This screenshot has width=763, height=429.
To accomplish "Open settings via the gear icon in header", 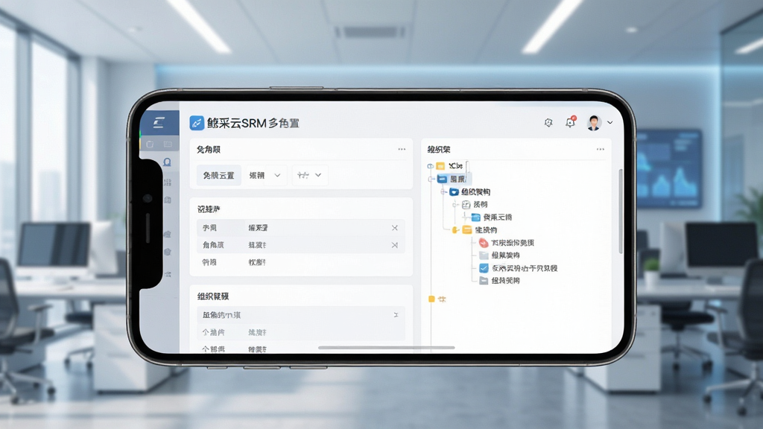I will click(x=548, y=123).
